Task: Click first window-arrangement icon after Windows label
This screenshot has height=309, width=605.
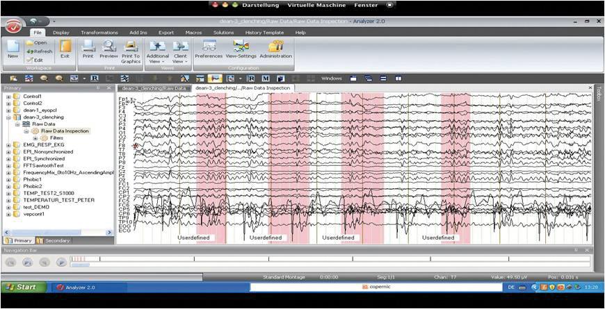Action: [353, 78]
